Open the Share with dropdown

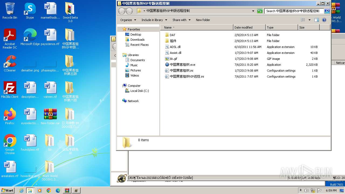coord(181,20)
